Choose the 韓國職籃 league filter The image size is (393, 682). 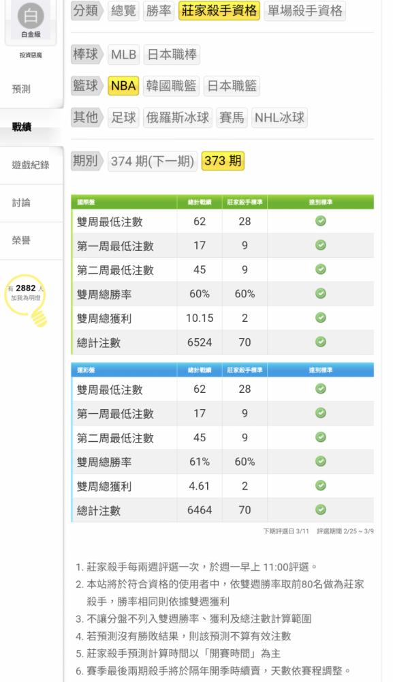click(171, 86)
